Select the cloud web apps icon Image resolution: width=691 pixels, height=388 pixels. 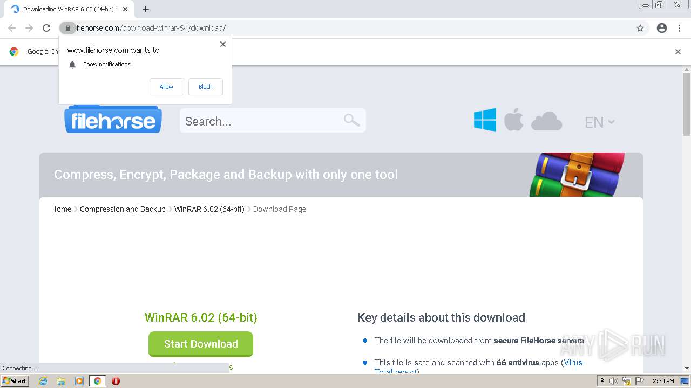[546, 121]
